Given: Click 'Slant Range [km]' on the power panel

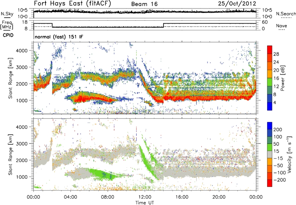Looking at the screenshot, I should point(10,78).
